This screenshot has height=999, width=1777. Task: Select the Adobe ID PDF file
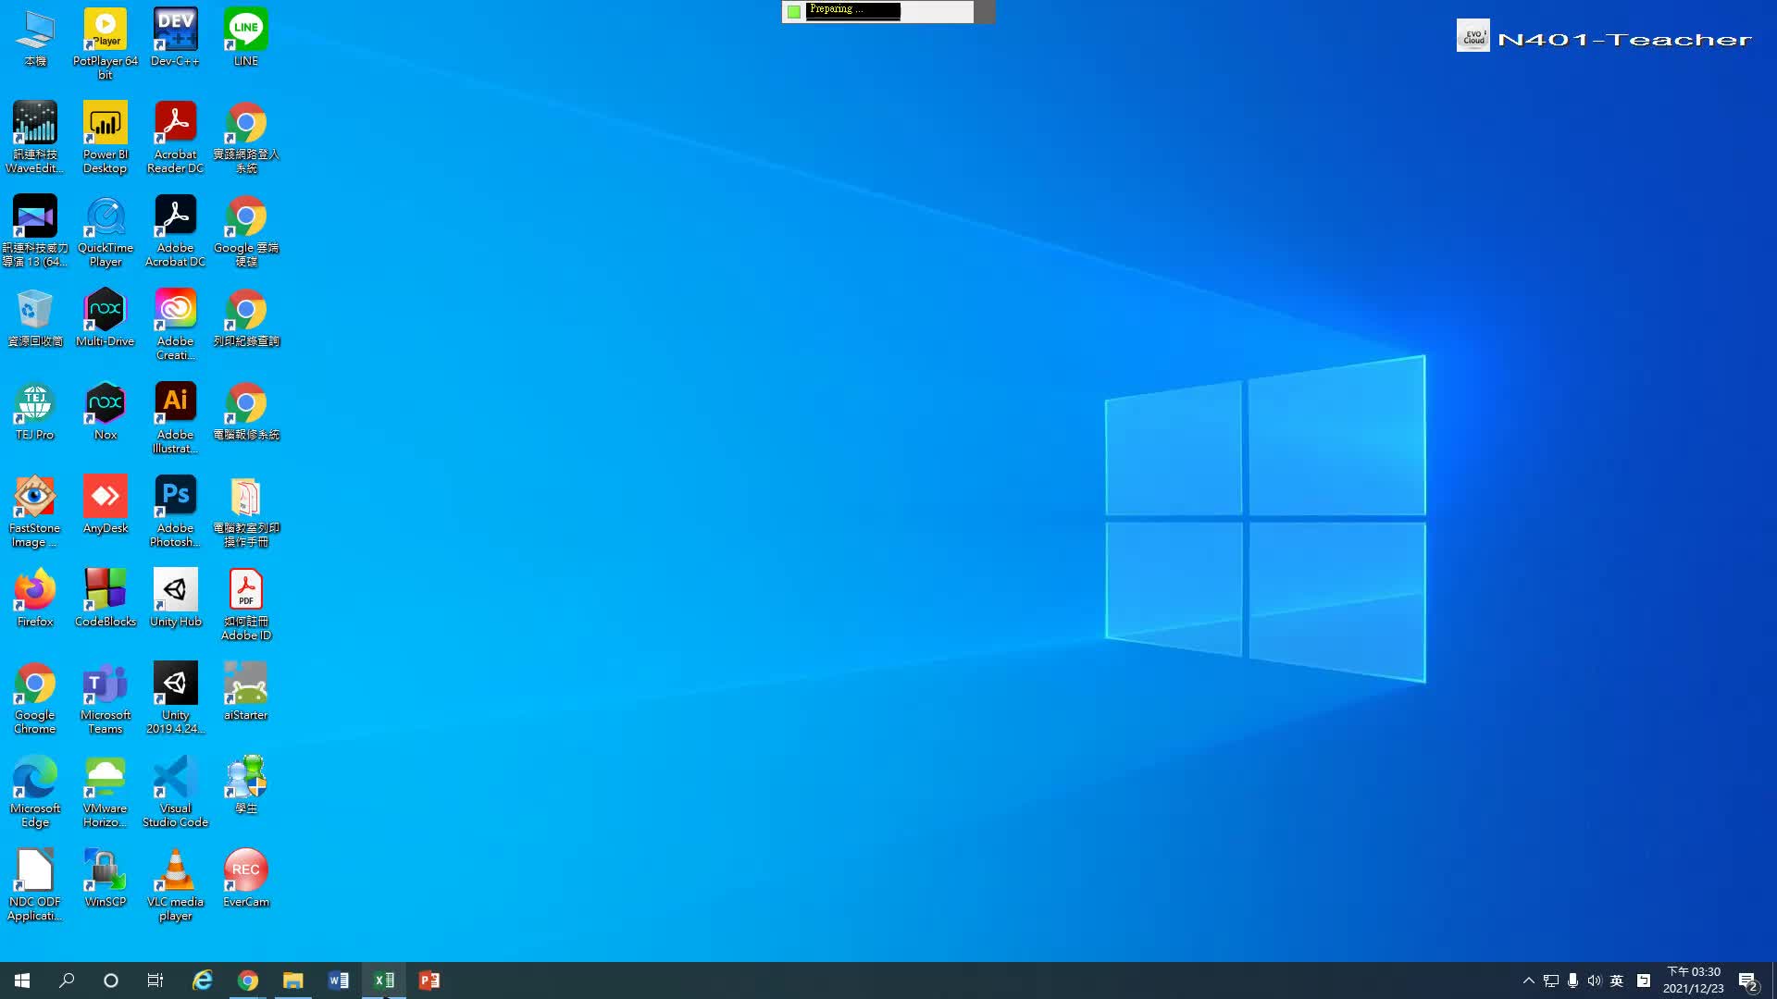[245, 604]
